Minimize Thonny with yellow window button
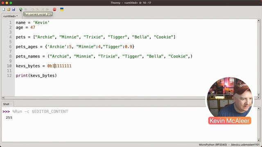Screen dimensions: 262x147 pos(7,3)
